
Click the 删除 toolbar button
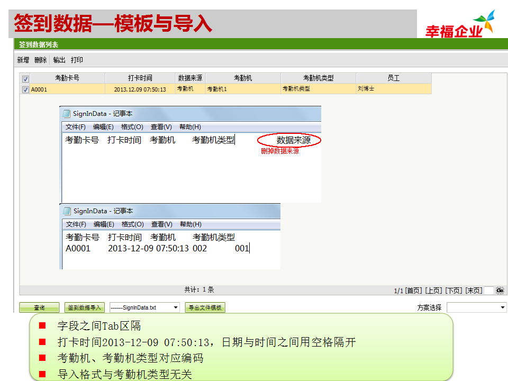[x=41, y=60]
